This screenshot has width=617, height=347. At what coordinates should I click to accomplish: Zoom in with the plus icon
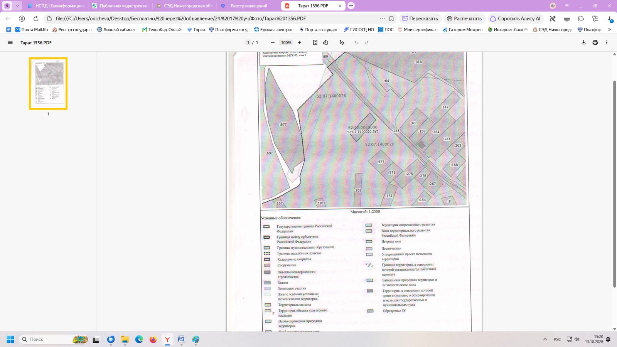[x=300, y=43]
